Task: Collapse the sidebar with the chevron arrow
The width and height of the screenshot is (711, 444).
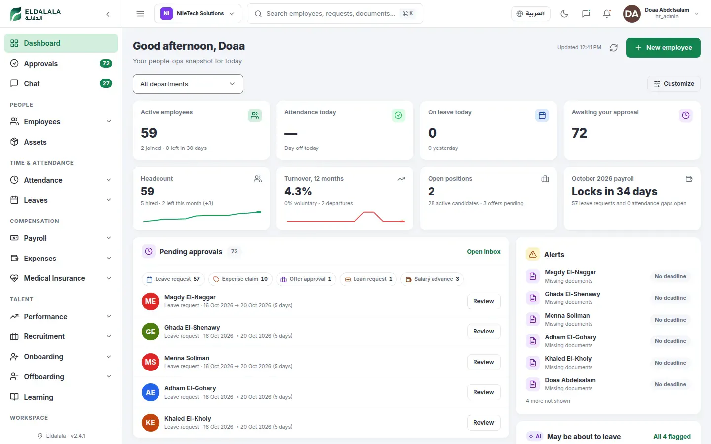Action: [108, 14]
